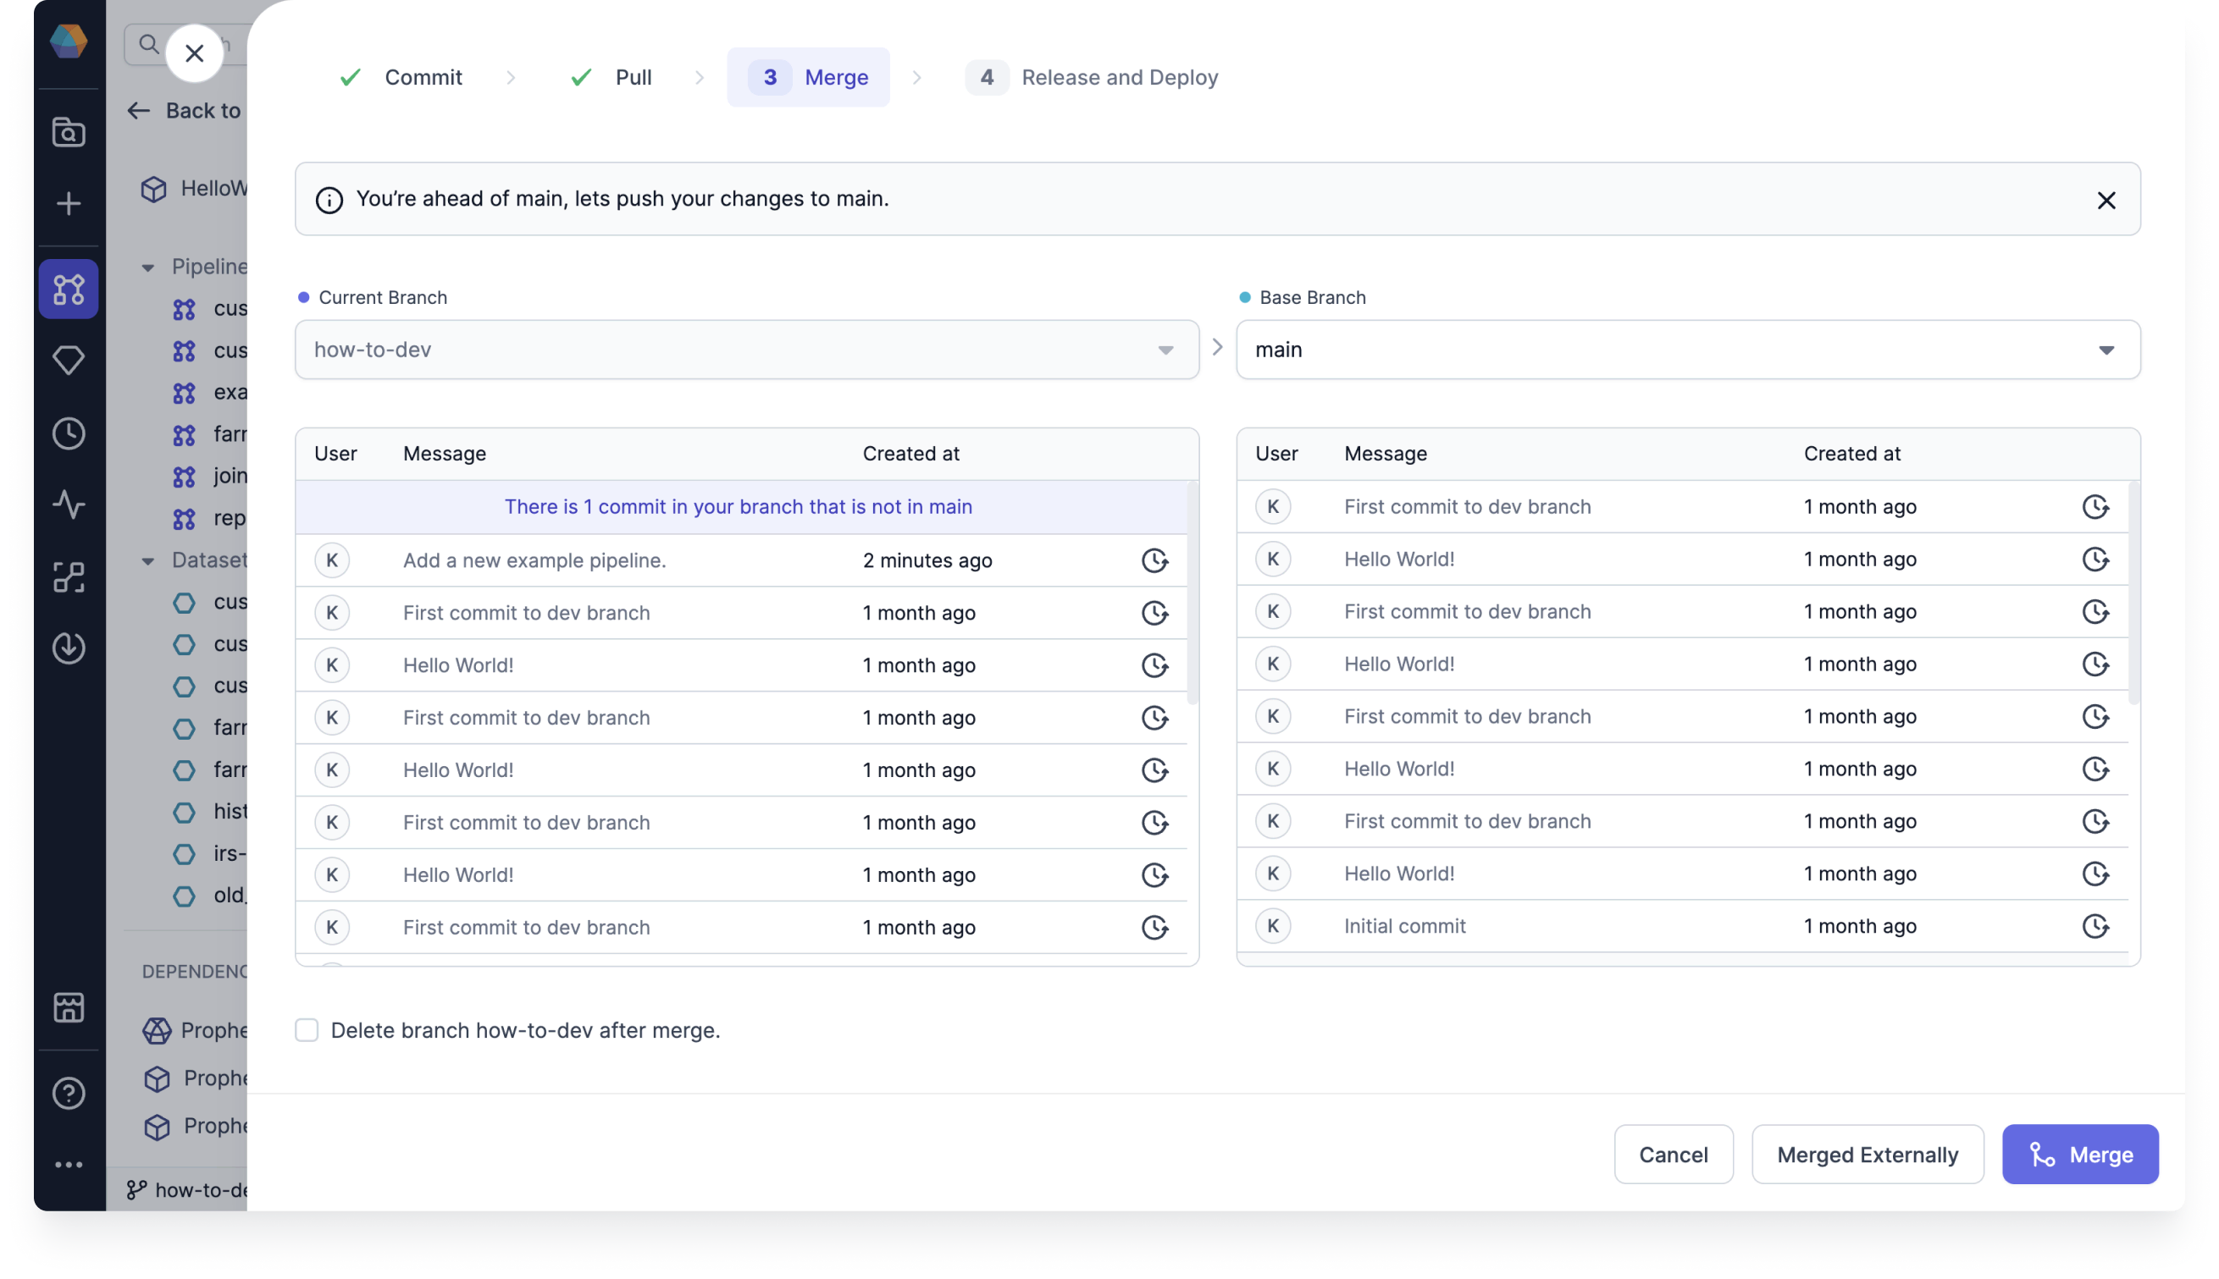Expand the how-to-dev current branch dropdown
The width and height of the screenshot is (2219, 1279).
tap(1166, 349)
